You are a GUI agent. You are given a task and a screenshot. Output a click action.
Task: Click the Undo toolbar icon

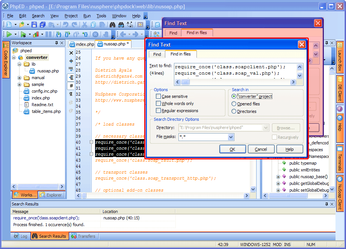65,24
